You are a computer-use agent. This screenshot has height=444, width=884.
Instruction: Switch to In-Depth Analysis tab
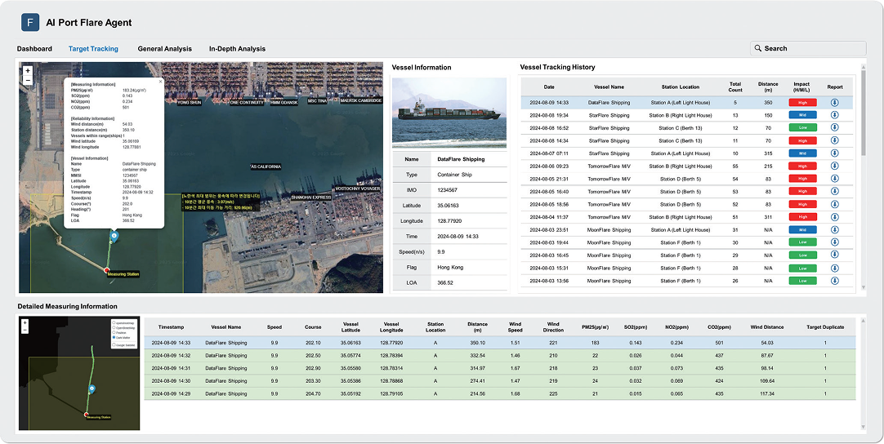(237, 49)
